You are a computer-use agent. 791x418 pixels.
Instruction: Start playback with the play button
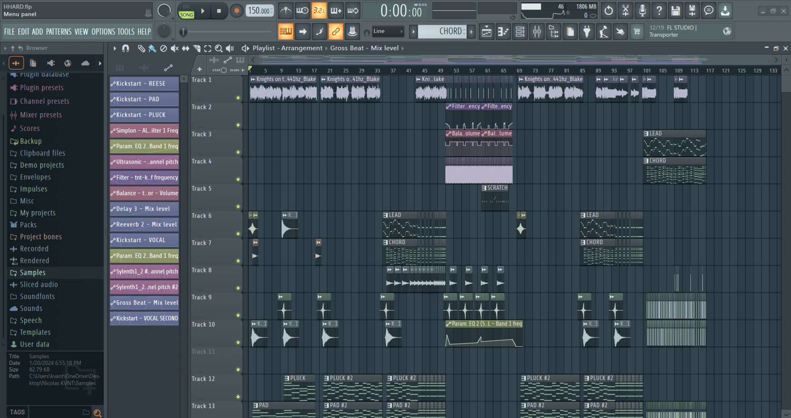(x=203, y=11)
